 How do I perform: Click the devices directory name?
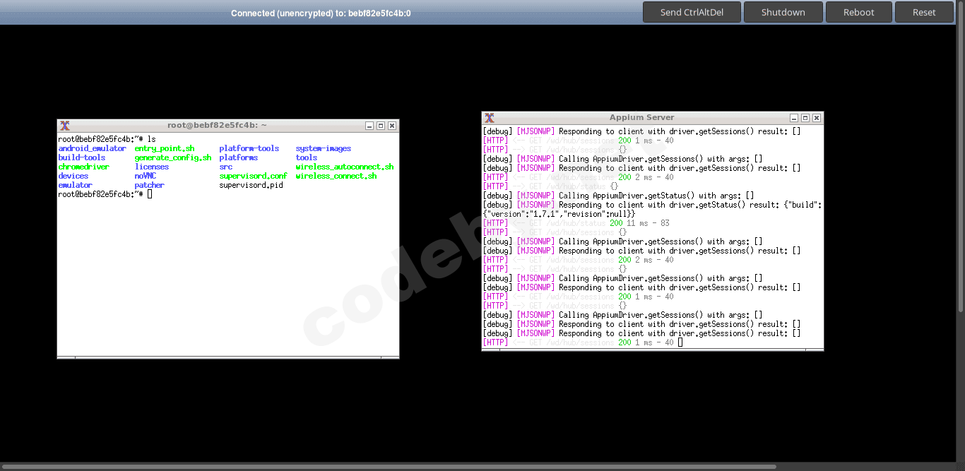73,176
